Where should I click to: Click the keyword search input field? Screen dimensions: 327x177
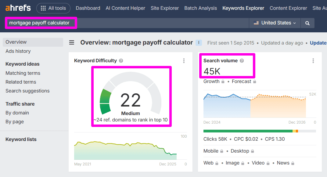[x=41, y=23]
